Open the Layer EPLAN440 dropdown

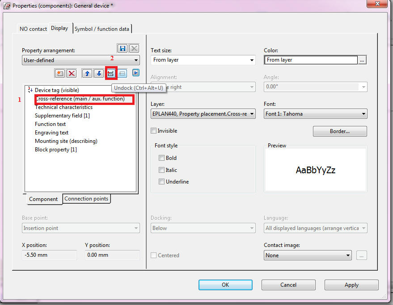[x=203, y=114]
